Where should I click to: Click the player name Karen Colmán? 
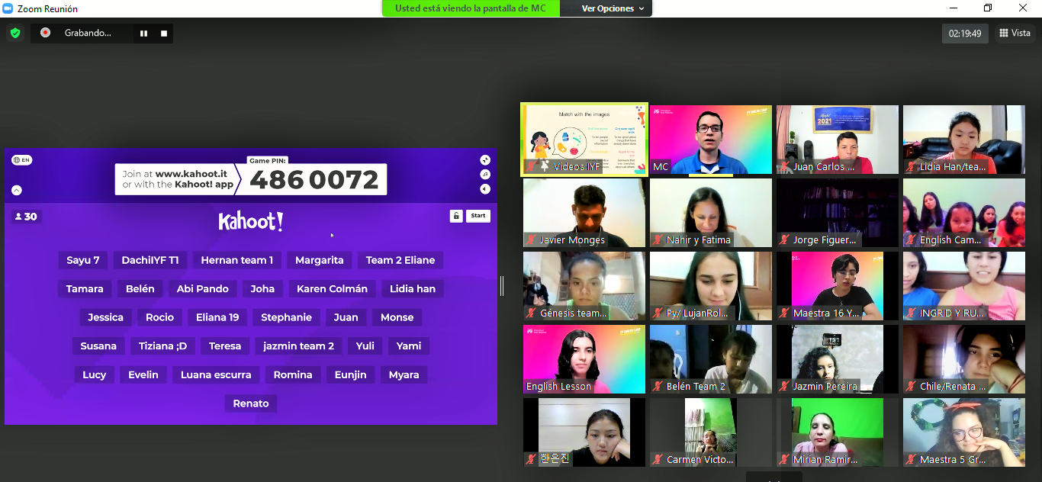point(333,289)
